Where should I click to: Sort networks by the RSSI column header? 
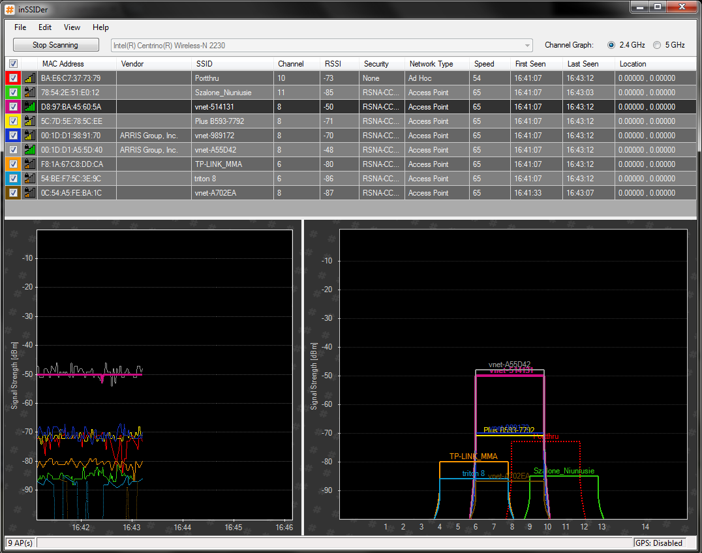tap(333, 64)
